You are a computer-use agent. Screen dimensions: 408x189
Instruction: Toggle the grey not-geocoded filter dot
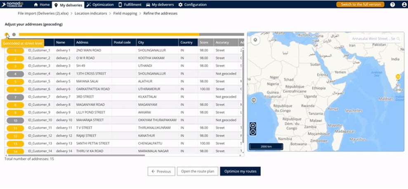(x=14, y=35)
